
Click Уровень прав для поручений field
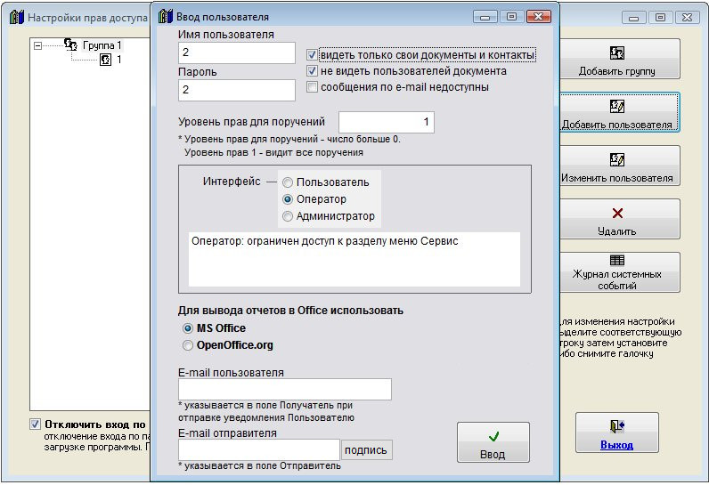pos(387,122)
